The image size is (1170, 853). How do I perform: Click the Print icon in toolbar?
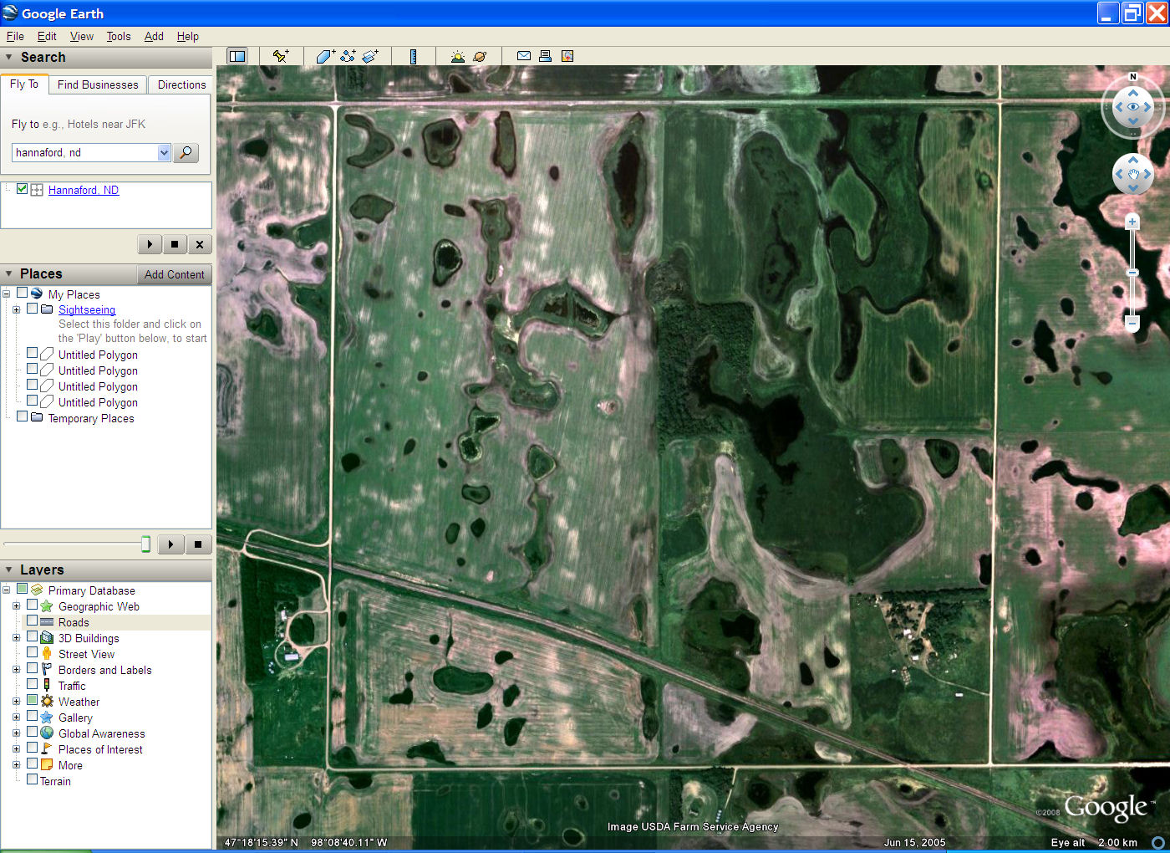coord(545,56)
